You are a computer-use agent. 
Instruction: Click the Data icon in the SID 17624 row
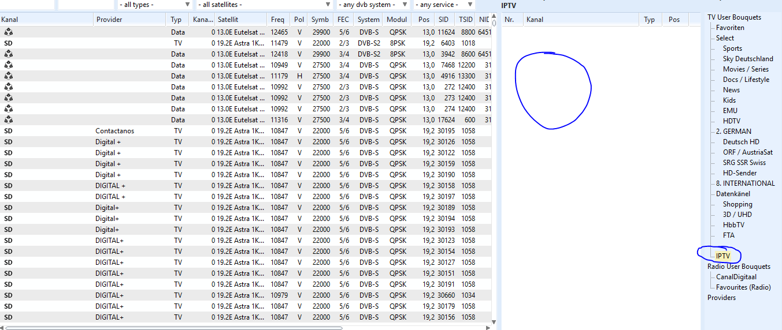[8, 120]
